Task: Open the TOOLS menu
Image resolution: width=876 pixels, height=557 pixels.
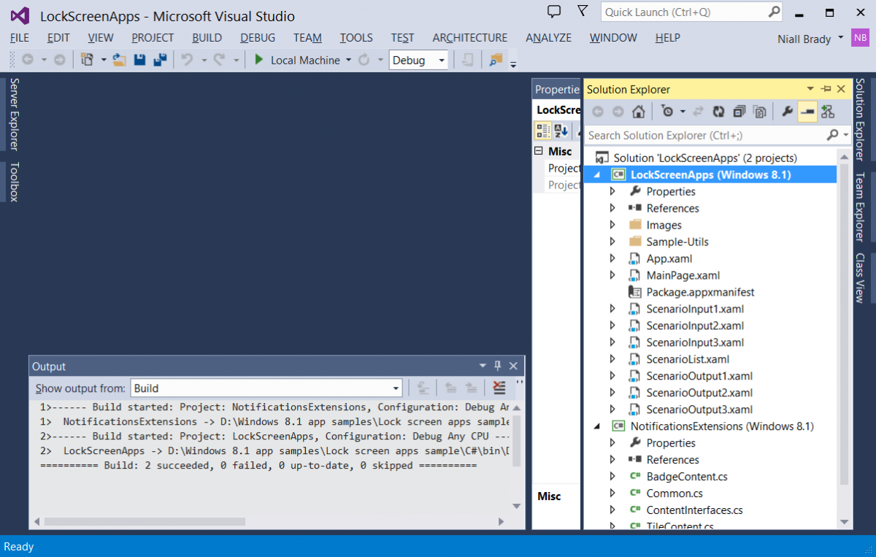Action: click(x=356, y=38)
